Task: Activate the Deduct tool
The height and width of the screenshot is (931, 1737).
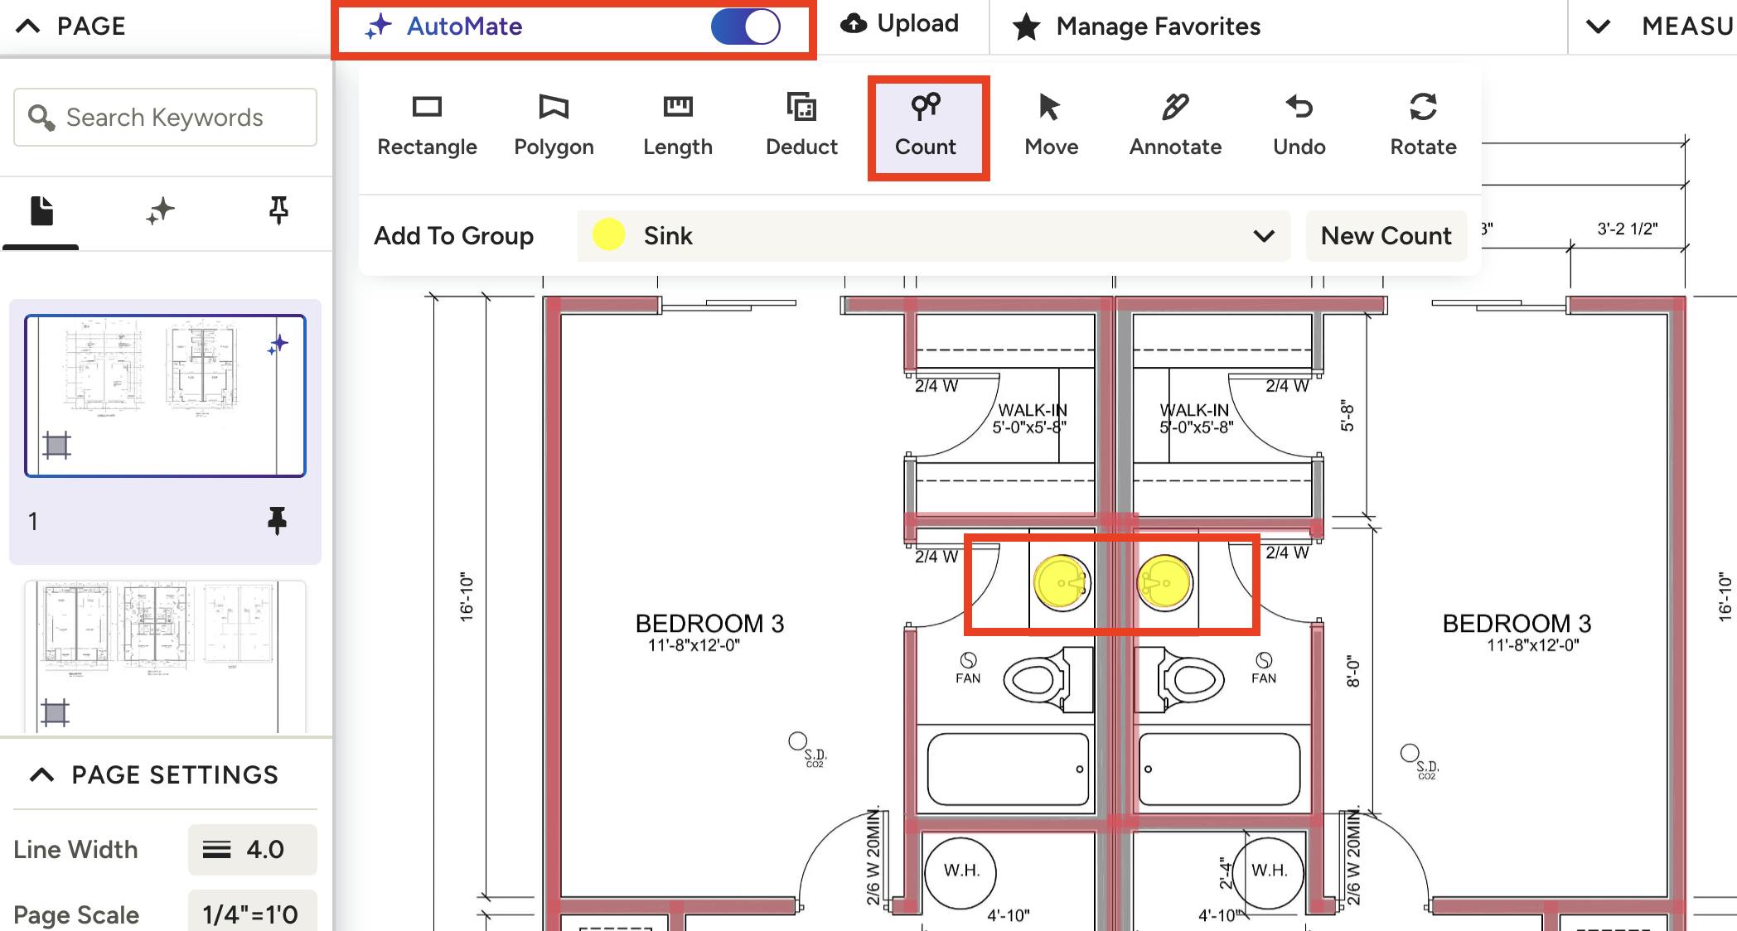Action: (801, 125)
